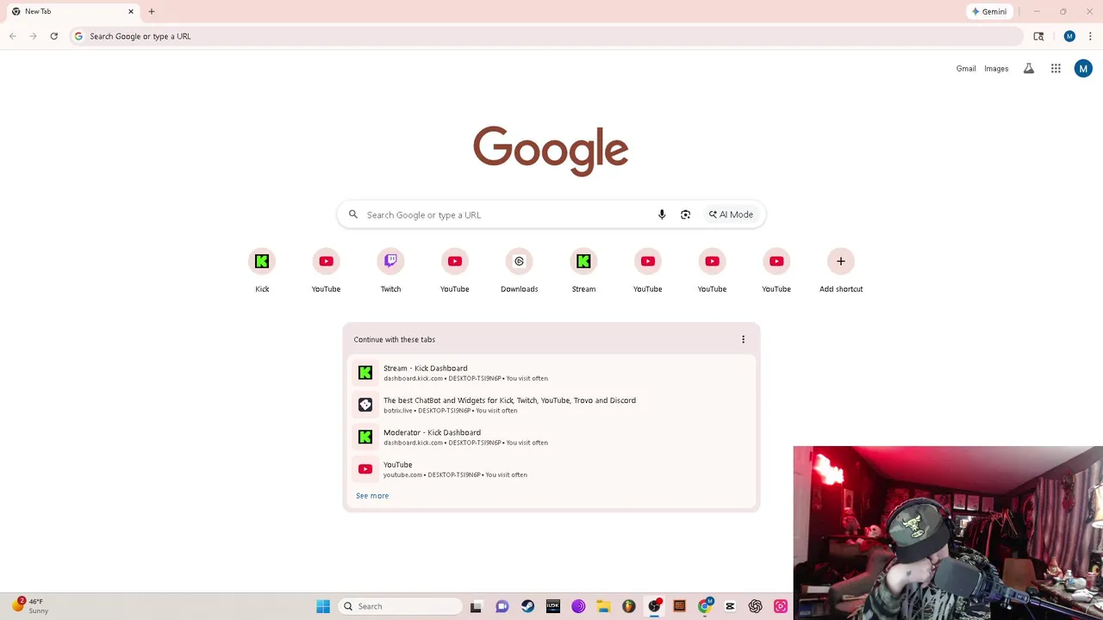Viewport: 1103px width, 620px height.
Task: Click the Chrome profile avatar in the toolbar
Action: [x=1069, y=36]
